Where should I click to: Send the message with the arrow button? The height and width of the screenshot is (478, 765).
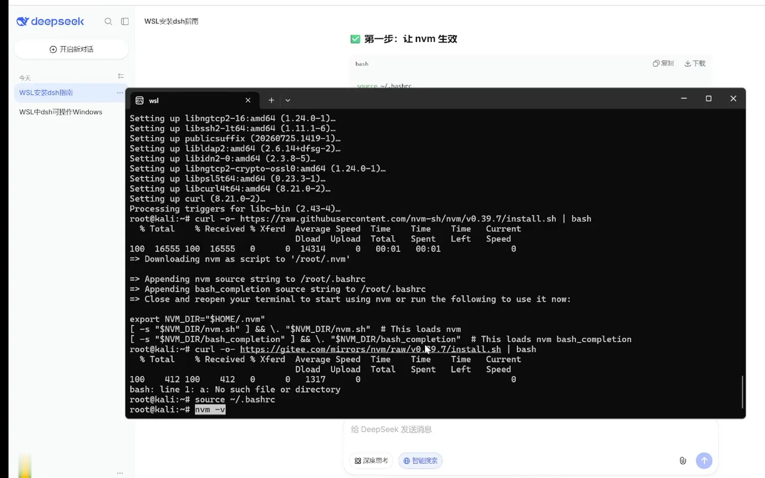(x=704, y=461)
